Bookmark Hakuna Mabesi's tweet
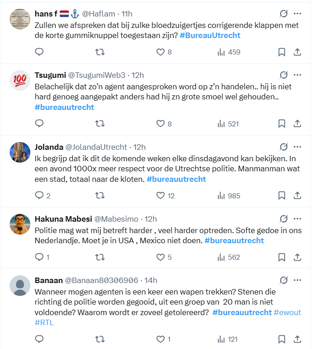This screenshot has height=349, width=316. point(282,257)
